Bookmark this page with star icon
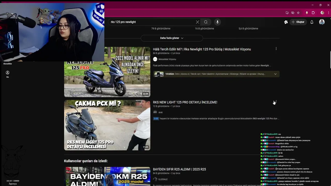 point(298,13)
